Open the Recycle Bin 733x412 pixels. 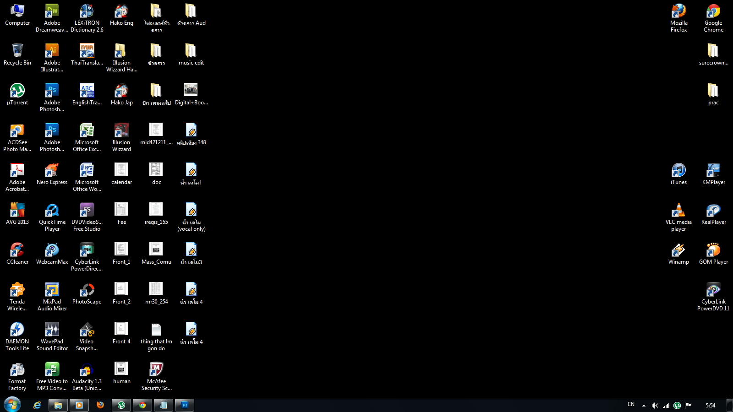click(17, 54)
